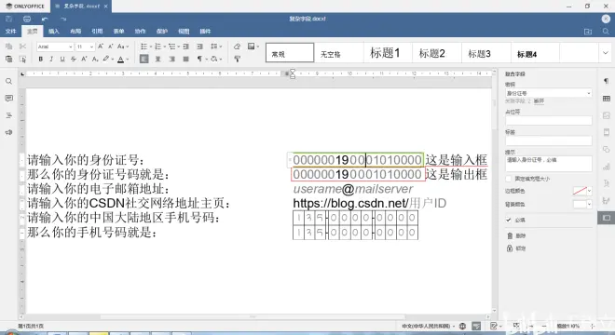Image resolution: width=615 pixels, height=335 pixels.
Task: Open the comments panel icon
Action: 8,99
